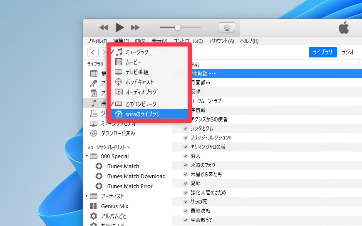Select ミュージック in the media dropdown
Screen dimensions: 362x226
[x=149, y=52]
